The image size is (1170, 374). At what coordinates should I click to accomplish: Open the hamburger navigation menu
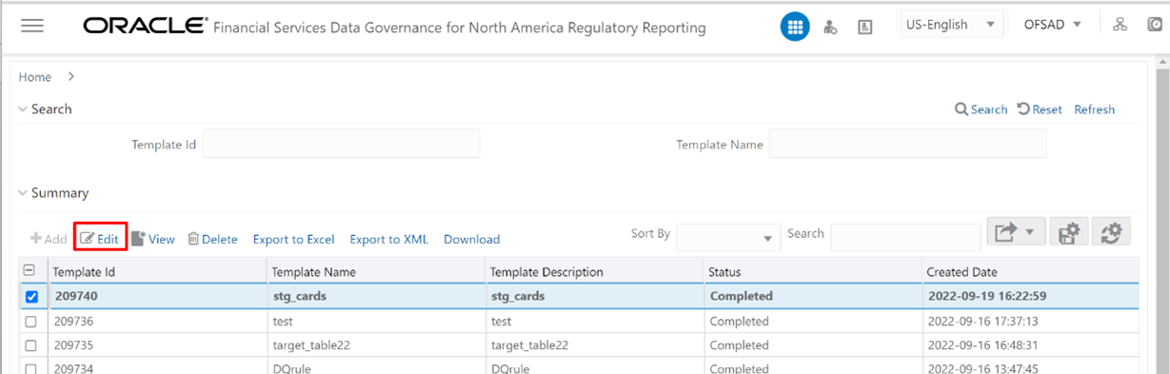coord(32,27)
